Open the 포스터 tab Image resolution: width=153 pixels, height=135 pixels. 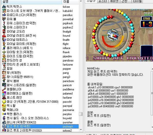103,1
